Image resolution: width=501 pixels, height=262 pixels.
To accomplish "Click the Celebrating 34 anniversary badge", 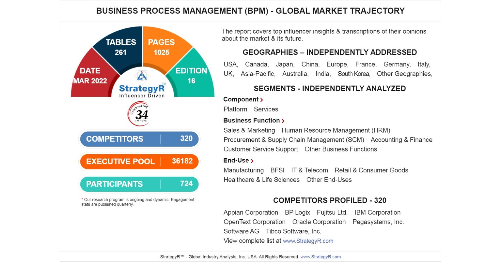I will [138, 114].
